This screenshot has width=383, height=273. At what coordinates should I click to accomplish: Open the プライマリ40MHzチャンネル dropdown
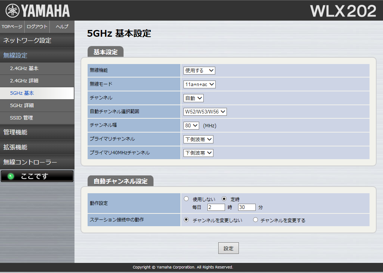click(198, 153)
